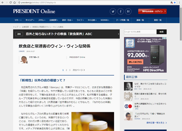The image size is (182, 131).
Task: Click the Twitter share icon
Action: (x=113, y=12)
